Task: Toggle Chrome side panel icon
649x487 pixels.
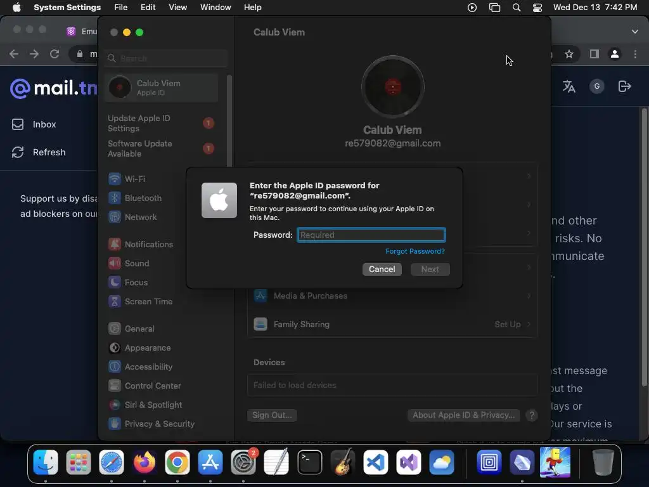Action: click(x=594, y=54)
